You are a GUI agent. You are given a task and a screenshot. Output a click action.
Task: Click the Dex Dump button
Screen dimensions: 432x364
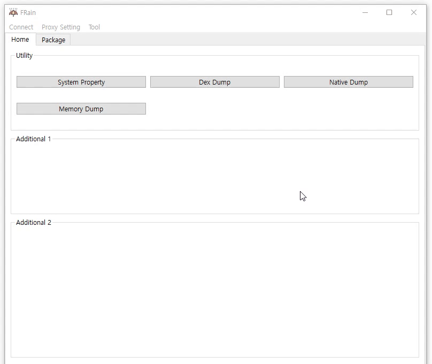(x=215, y=82)
